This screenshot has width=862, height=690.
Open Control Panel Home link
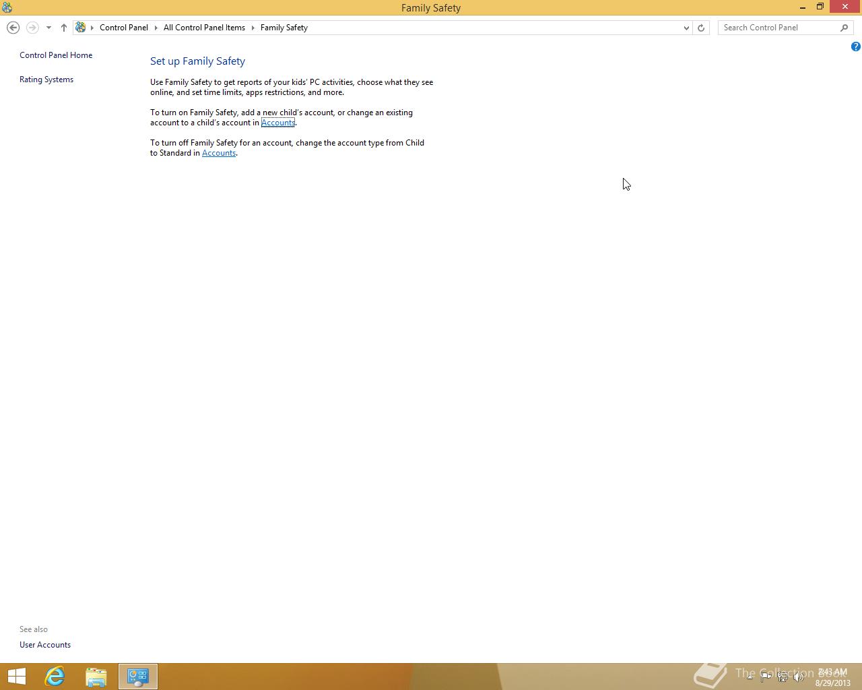56,55
